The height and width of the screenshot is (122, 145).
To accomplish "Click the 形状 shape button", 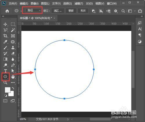I will pyautogui.click(x=83, y=11).
